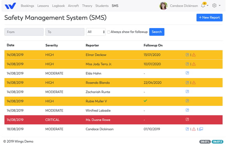Image resolution: width=226 pixels, height=150 pixels.
Task: Click the Reporter column header
Action: click(x=92, y=45)
